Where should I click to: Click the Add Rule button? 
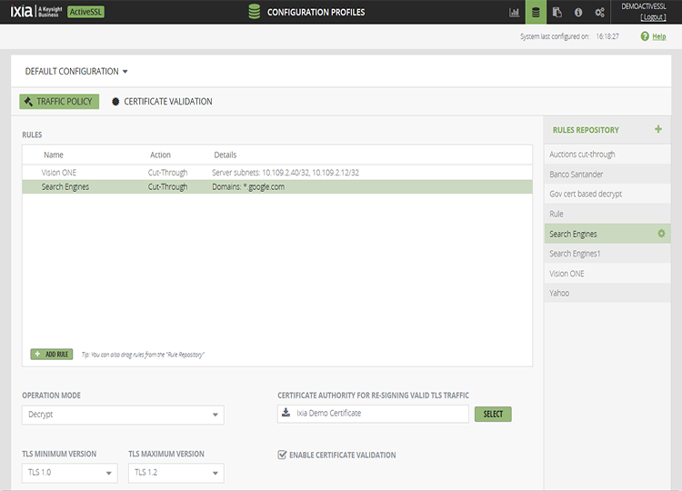[x=52, y=354]
